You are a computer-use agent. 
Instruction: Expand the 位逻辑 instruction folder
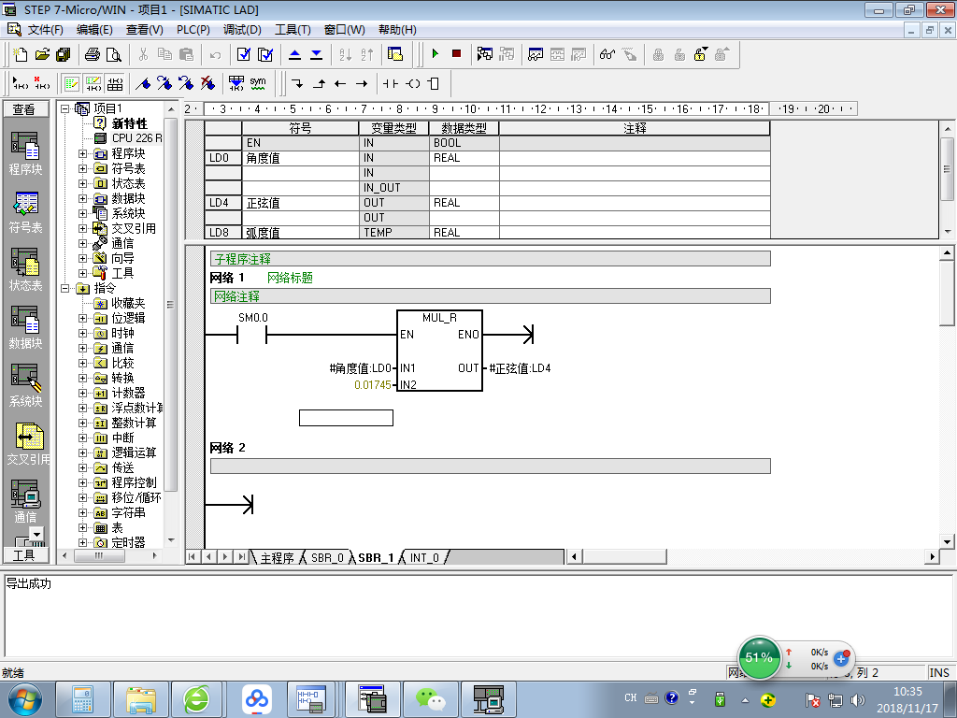pos(83,318)
